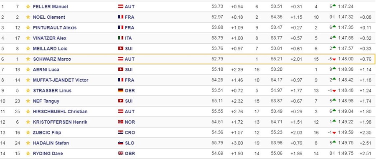
Task: Click Austrian flag in FELLER Manuel row
Action: (x=121, y=7)
